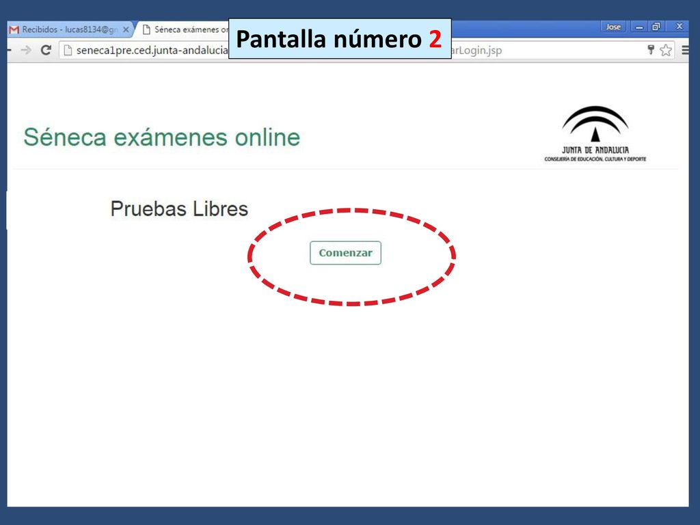Switch to the Recibidos Gmail tab
The width and height of the screenshot is (700, 525).
[70, 29]
